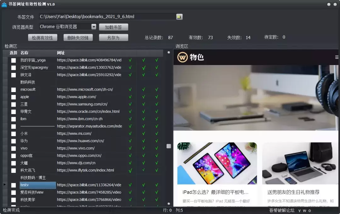Click the www.apple.com URL cell
Image resolution: width=340 pixels, height=214 pixels.
coord(76,97)
